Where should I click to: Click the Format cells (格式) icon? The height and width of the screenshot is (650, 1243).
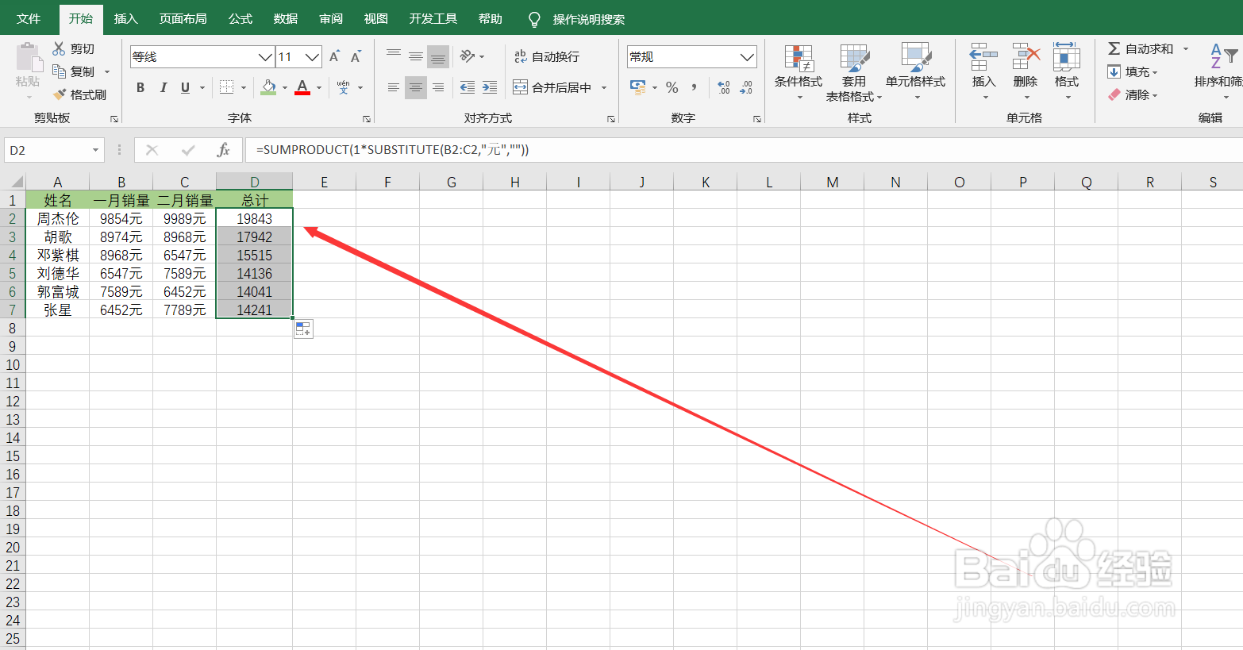(1067, 57)
